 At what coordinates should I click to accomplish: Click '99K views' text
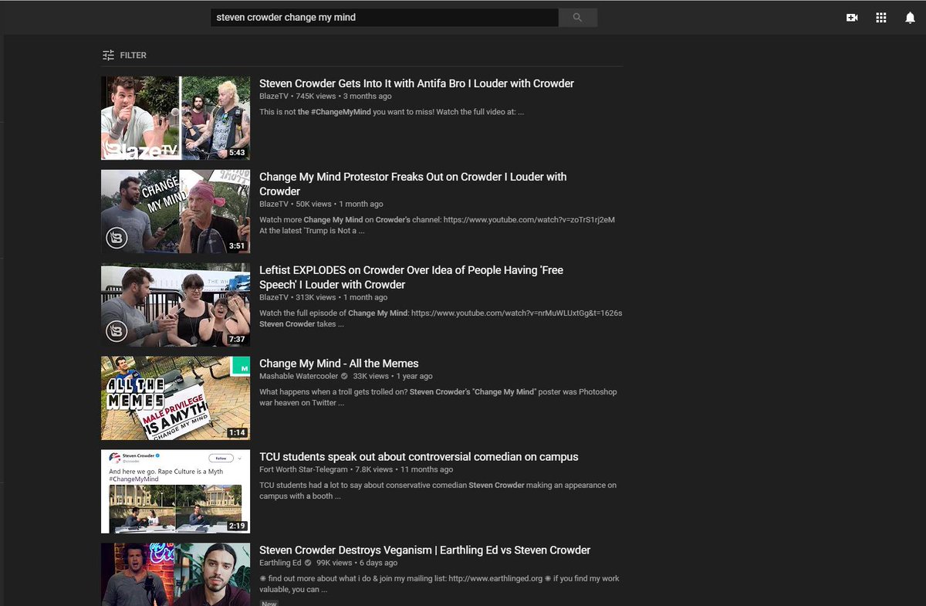(334, 563)
